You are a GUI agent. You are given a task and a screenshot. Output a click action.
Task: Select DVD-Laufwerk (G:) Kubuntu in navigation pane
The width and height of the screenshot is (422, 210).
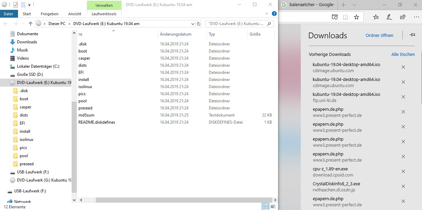44,180
